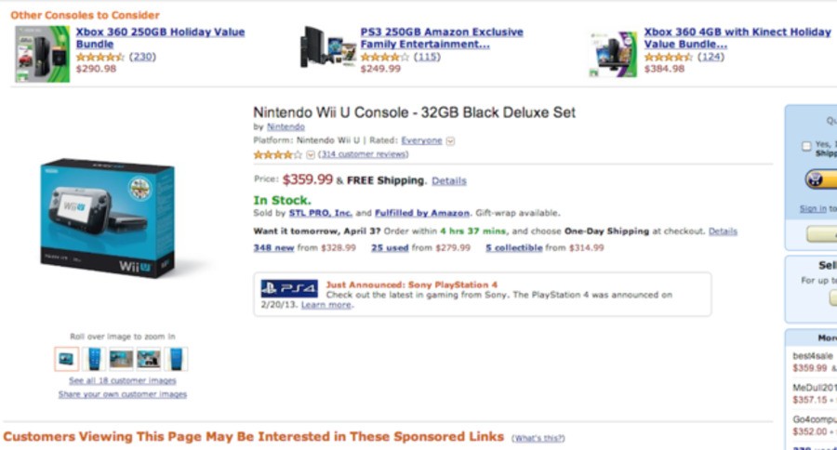Click See all 18 customer images
Image resolution: width=837 pixels, height=450 pixels.
(x=122, y=381)
